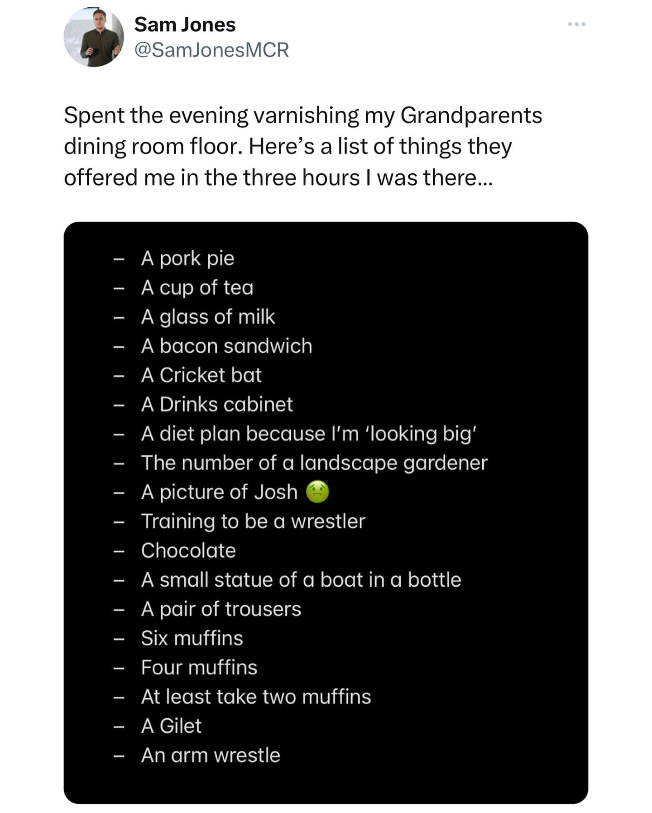
Task: Click the 'A cup of tea' line
Action: (197, 287)
